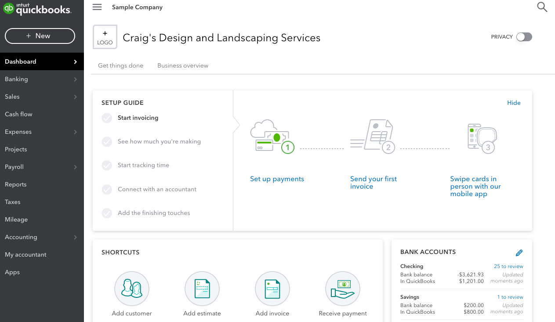This screenshot has width=555, height=322.
Task: Click the Savings account name
Action: coord(410,297)
